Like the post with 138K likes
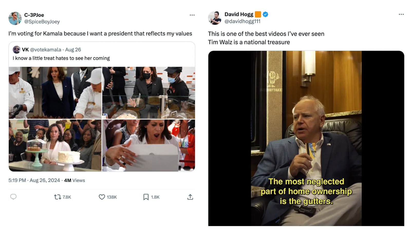 [102, 197]
